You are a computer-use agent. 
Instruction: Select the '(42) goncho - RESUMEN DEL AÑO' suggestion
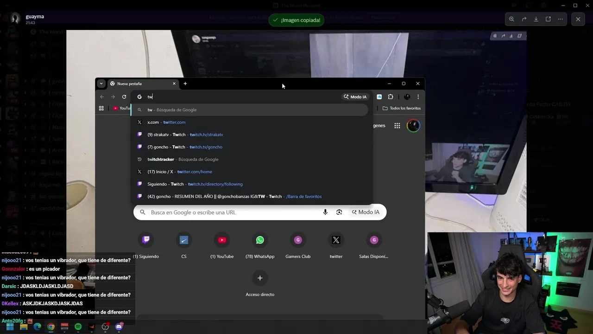[x=250, y=196]
